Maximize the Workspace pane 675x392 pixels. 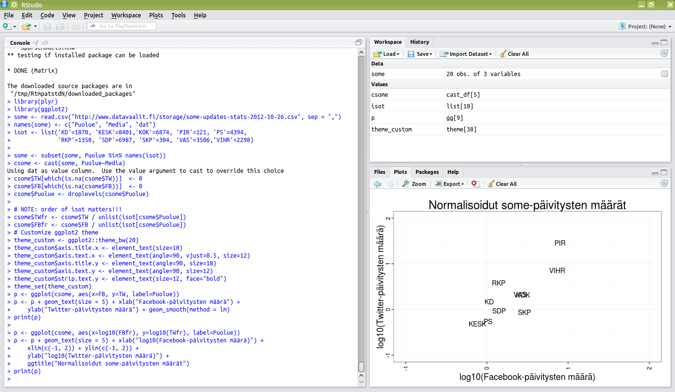[664, 42]
